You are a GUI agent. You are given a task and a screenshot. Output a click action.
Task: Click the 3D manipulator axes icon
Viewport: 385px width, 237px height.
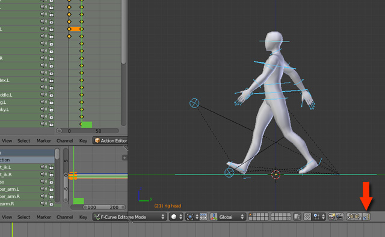pos(214,217)
